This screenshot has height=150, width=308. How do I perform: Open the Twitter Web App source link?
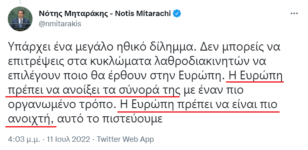tap(125, 139)
